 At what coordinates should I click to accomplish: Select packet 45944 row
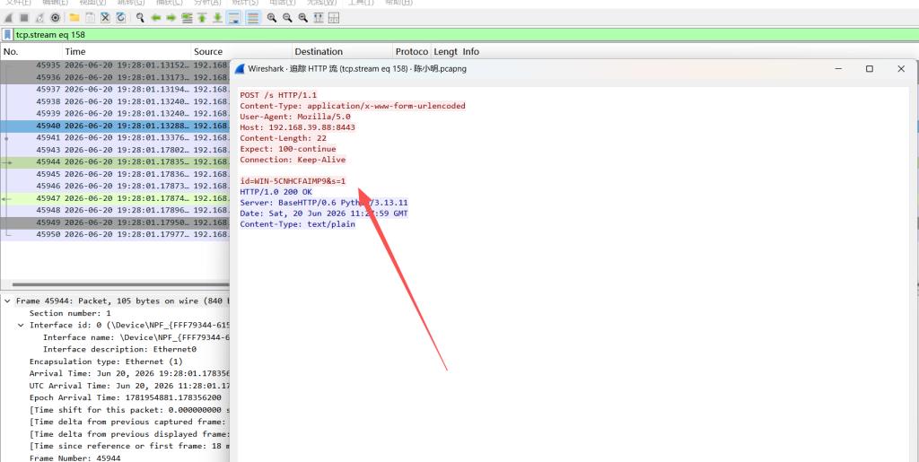tap(115, 161)
